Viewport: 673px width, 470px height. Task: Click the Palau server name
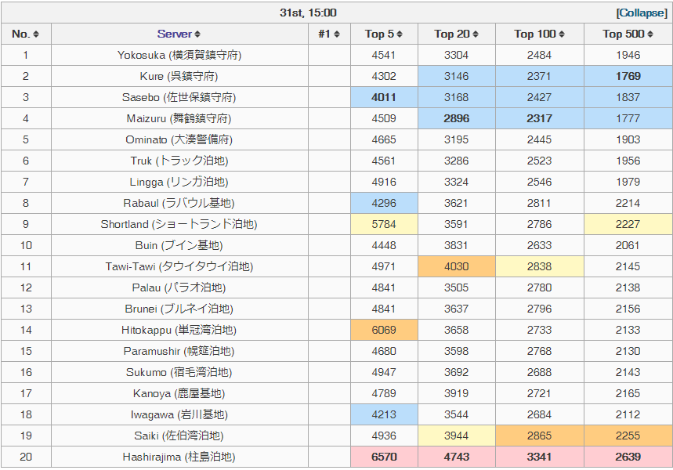point(179,287)
